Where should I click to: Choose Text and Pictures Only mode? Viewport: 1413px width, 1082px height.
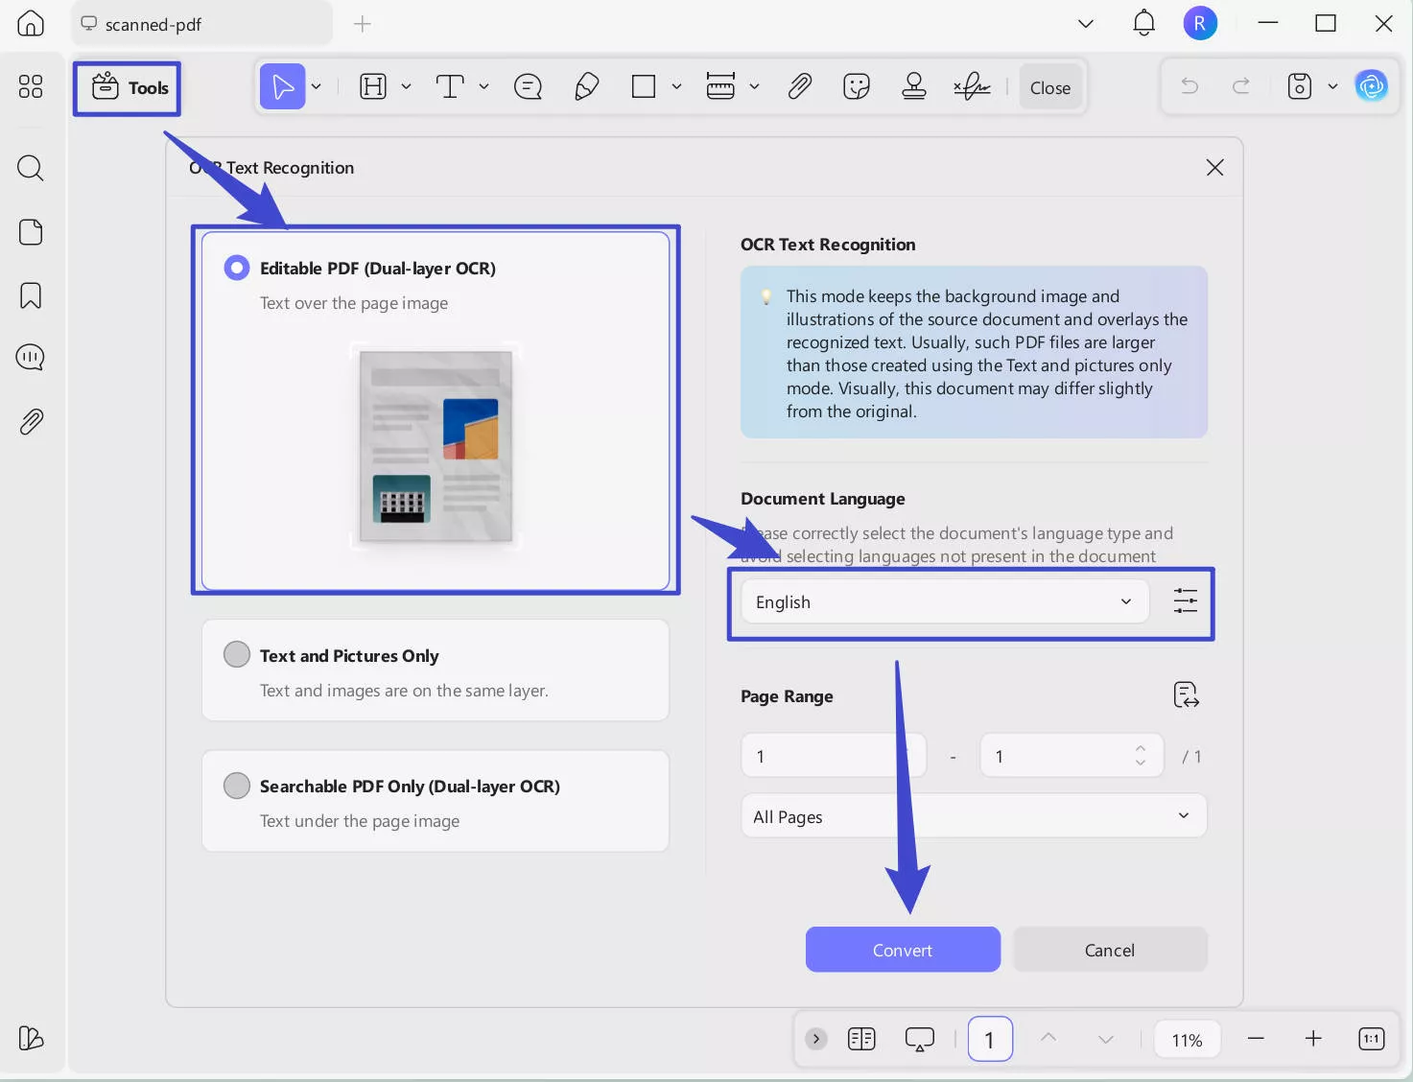[x=236, y=653]
